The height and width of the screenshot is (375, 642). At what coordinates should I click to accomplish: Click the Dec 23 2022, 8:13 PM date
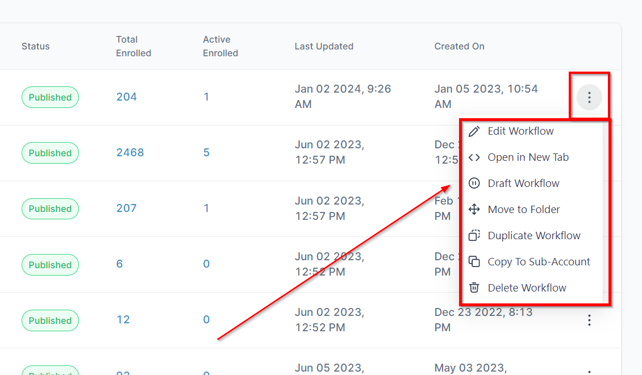[x=483, y=320]
